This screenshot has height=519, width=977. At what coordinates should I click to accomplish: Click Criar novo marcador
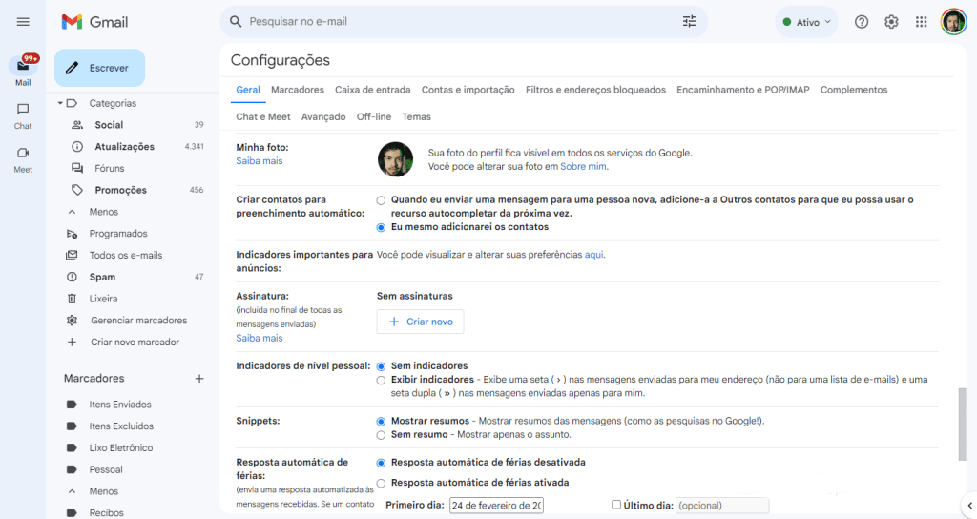click(135, 343)
